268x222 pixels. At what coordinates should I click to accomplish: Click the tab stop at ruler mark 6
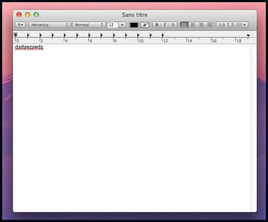pos(89,35)
